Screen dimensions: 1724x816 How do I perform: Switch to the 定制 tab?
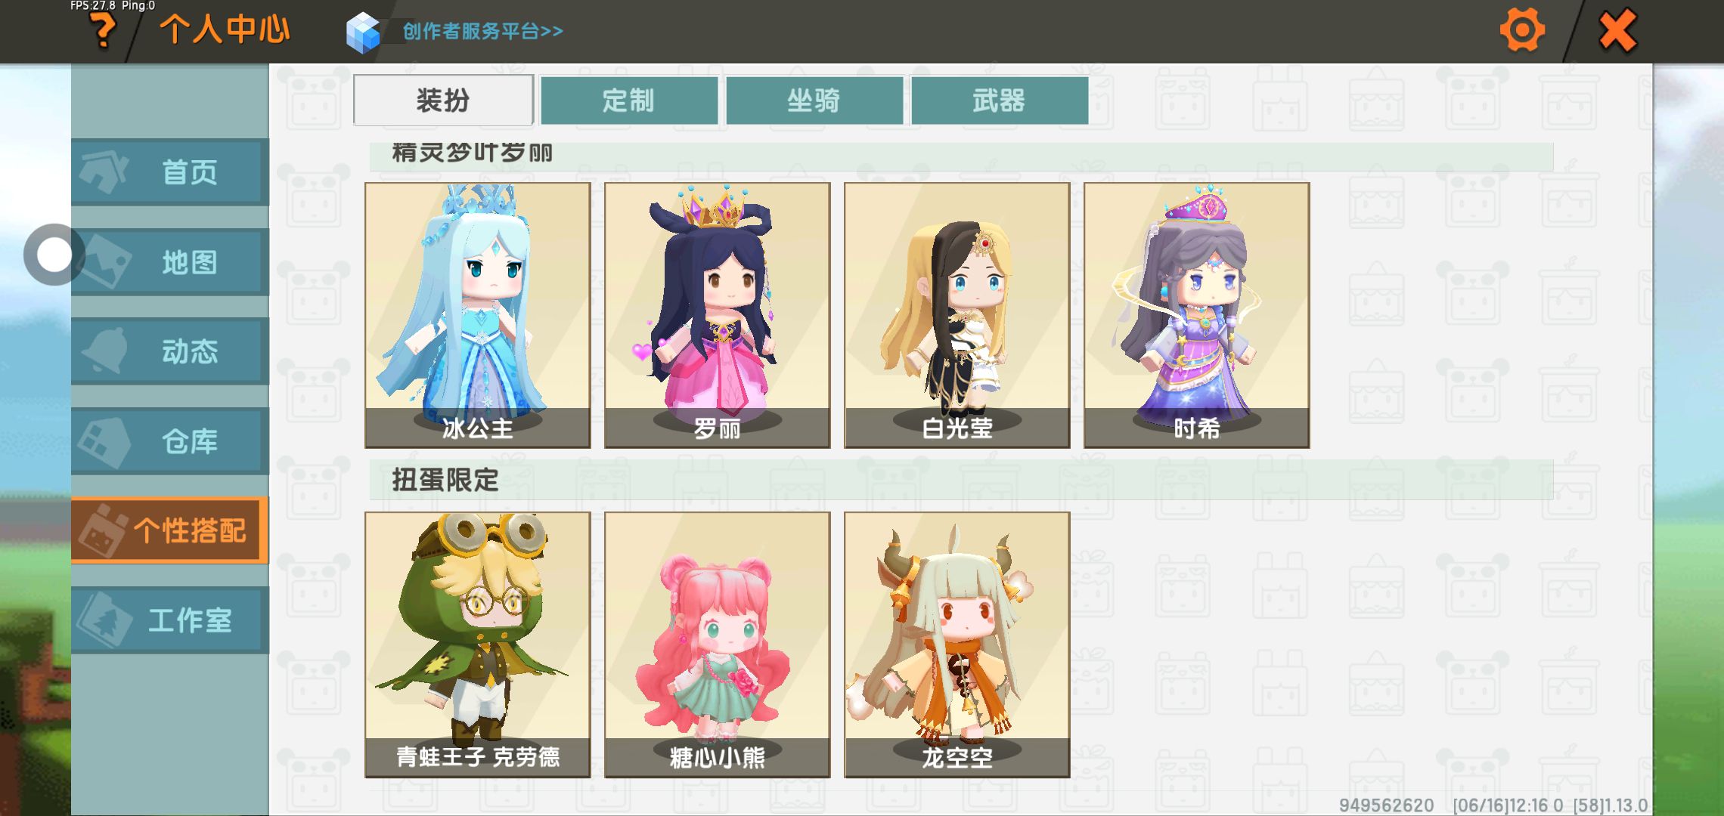(629, 100)
